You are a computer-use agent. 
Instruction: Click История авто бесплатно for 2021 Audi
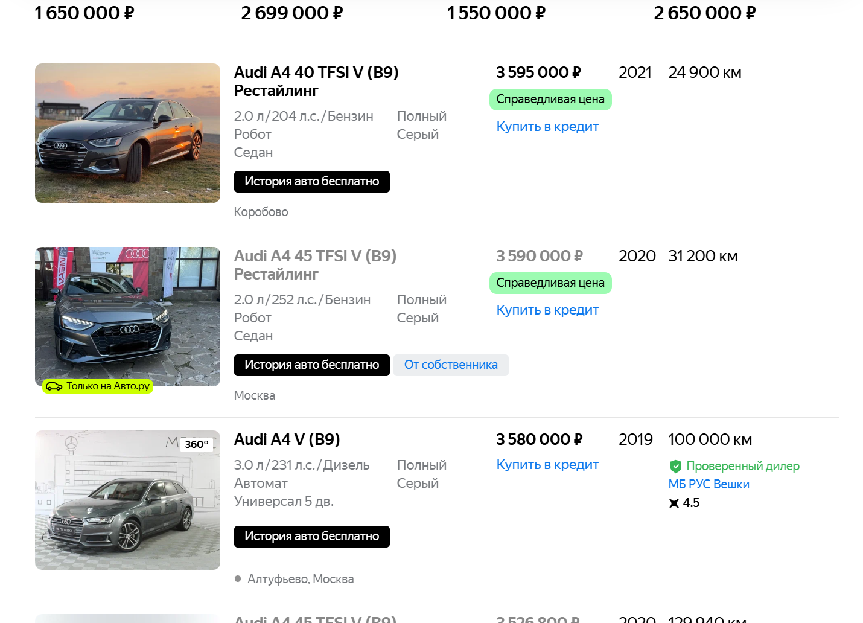coord(311,182)
